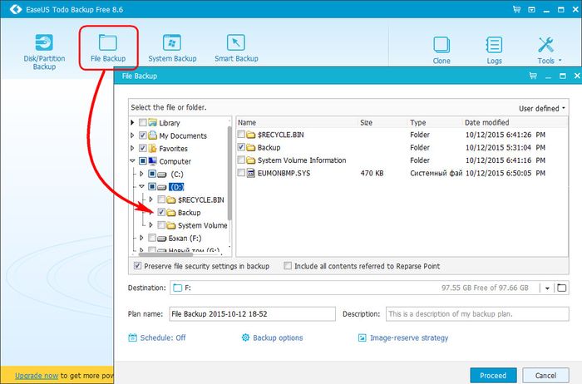Enable Include all contents referred to Reparse Point
The image size is (582, 384).
[288, 266]
